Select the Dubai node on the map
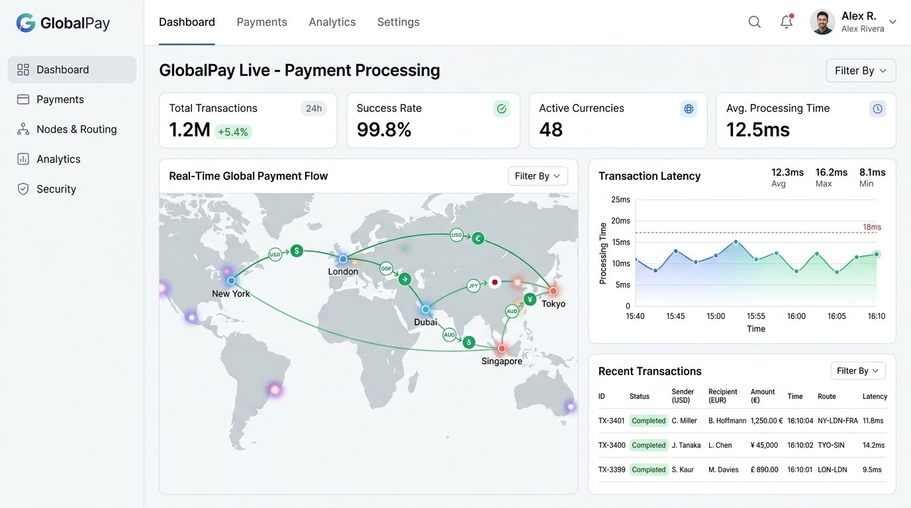Viewport: 911px width, 508px height. (x=426, y=309)
